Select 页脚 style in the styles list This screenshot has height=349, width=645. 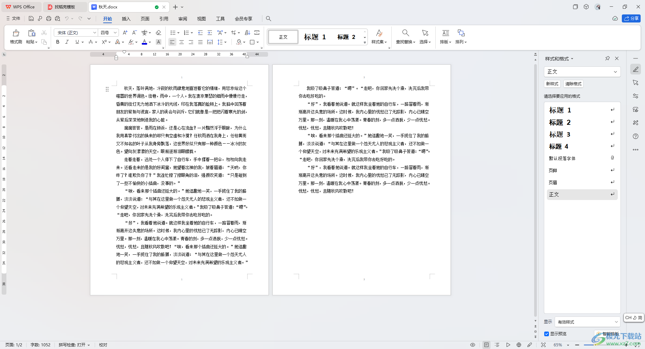582,170
